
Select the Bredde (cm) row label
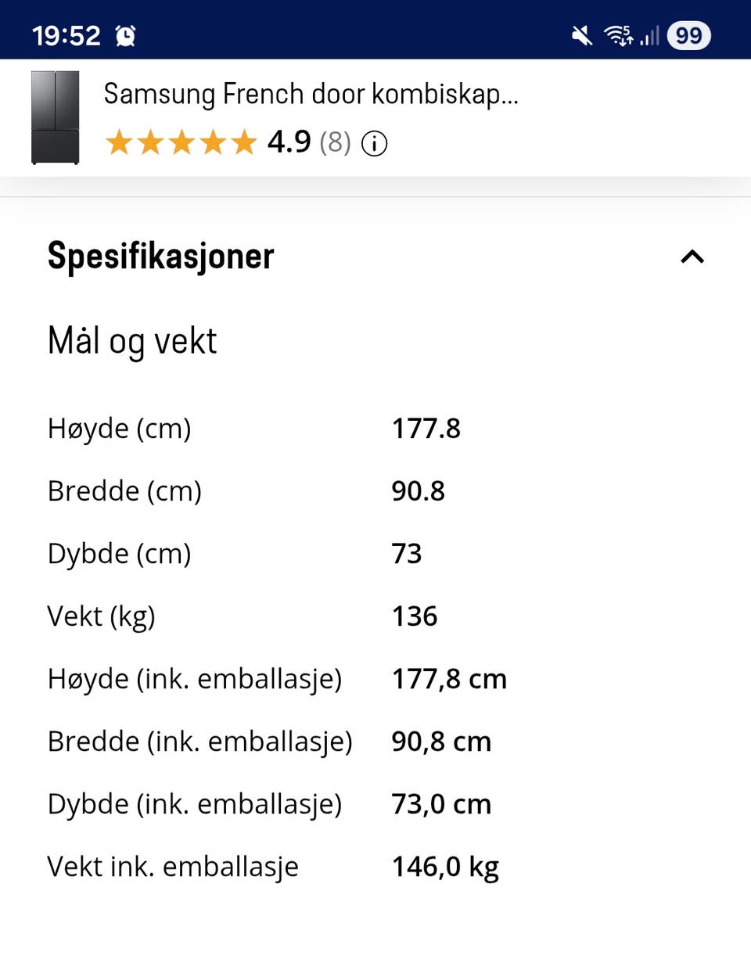[x=124, y=491]
